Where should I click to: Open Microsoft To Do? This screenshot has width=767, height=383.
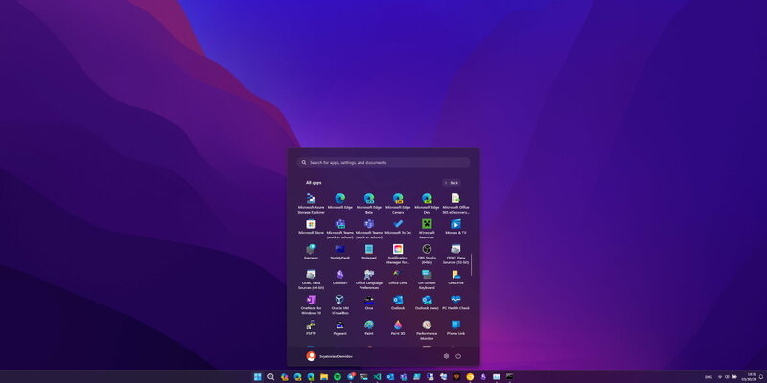(398, 227)
